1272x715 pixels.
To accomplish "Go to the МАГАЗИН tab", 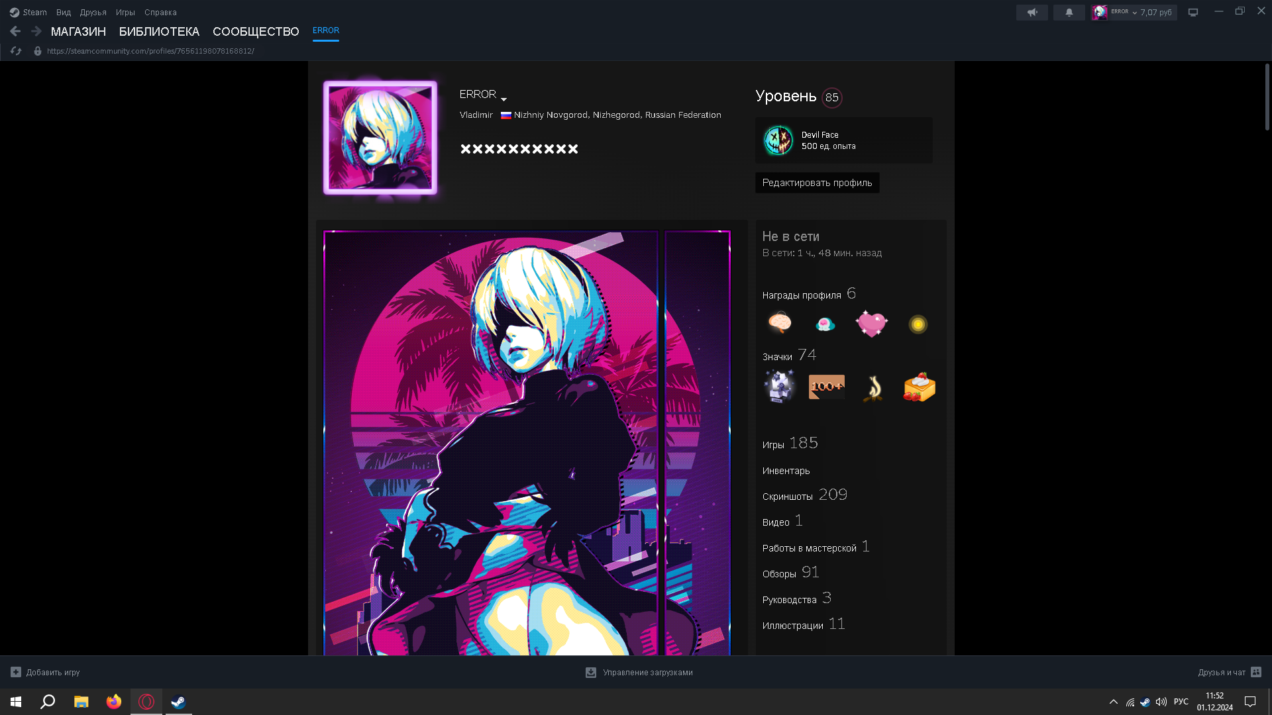I will (78, 32).
